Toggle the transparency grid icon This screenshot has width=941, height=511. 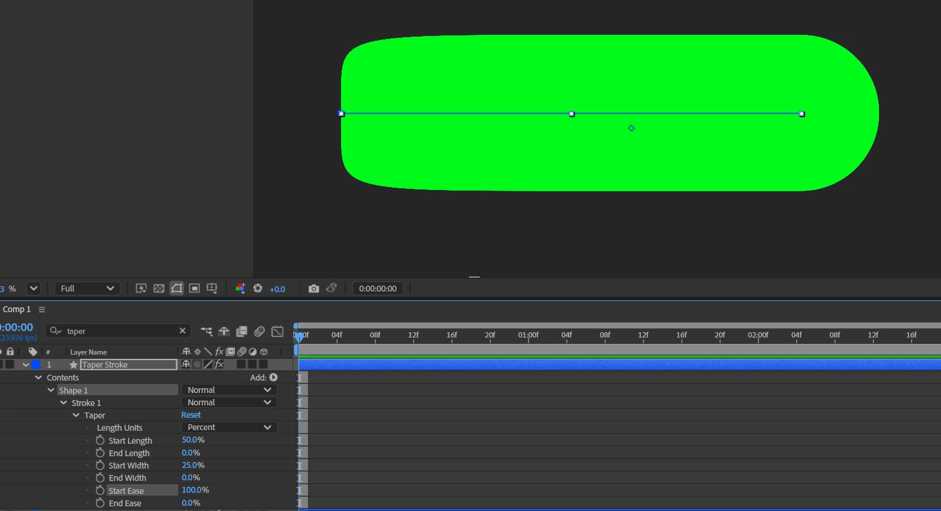click(x=159, y=289)
